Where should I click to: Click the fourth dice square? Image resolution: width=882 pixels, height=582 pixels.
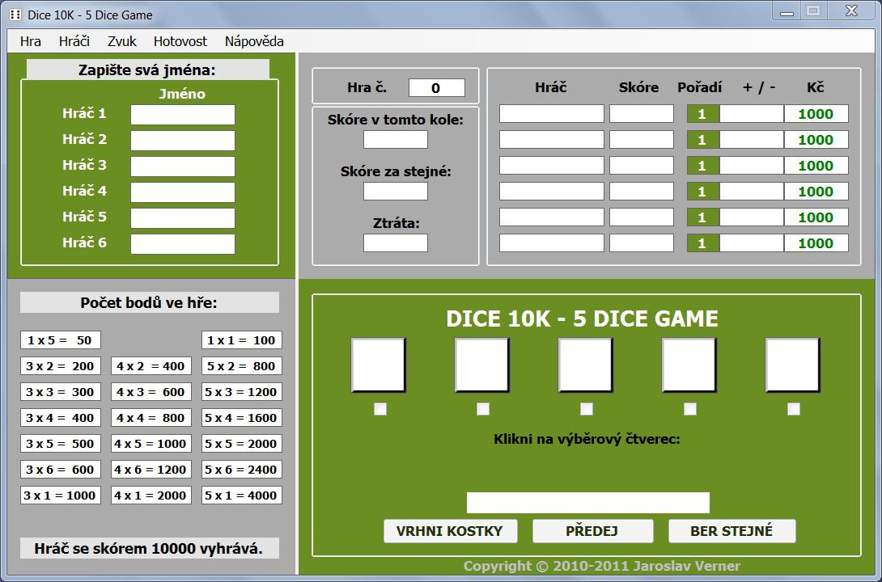click(689, 365)
